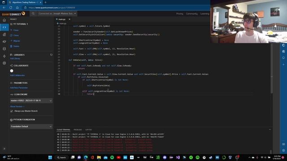
Task: Show hidden system tray icons chevron
Action: point(249,157)
